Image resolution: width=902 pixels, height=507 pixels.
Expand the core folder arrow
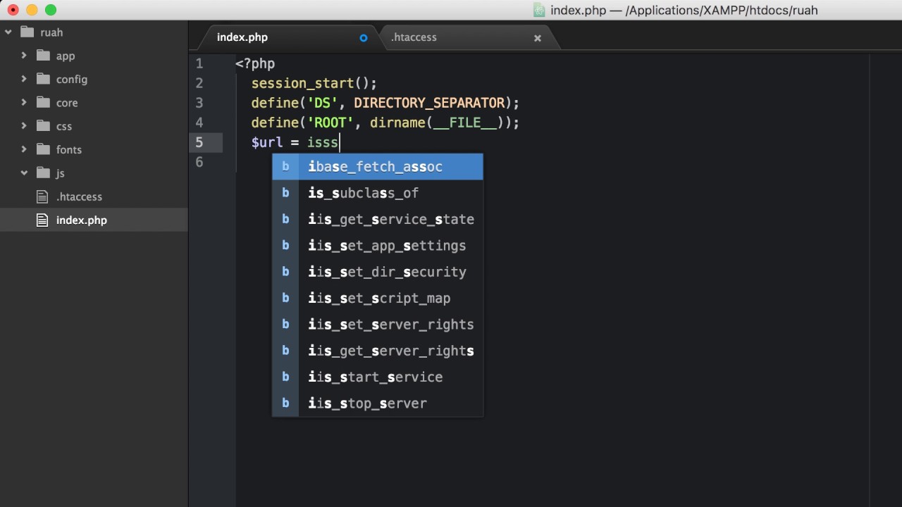point(24,103)
